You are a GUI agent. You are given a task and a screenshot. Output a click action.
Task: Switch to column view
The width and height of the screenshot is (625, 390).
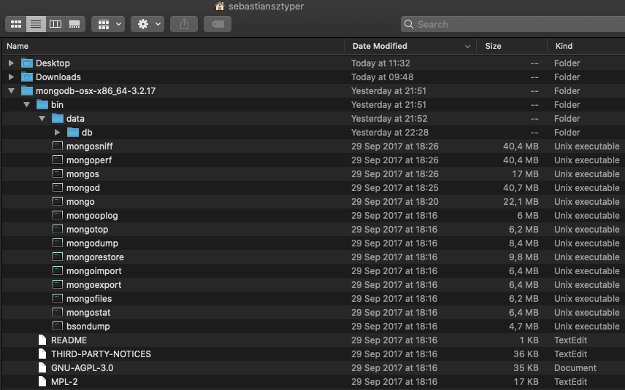[55, 24]
